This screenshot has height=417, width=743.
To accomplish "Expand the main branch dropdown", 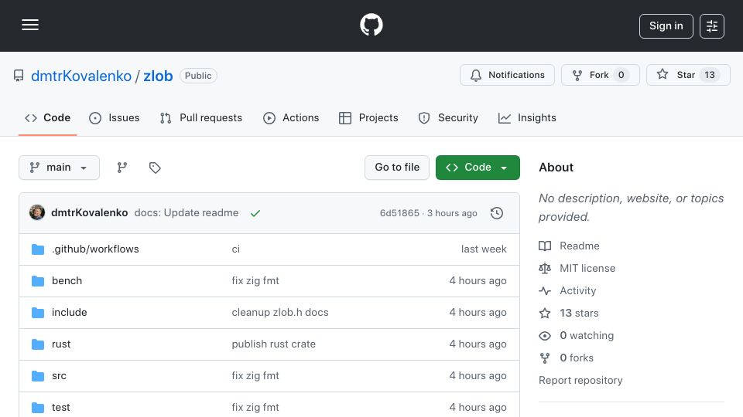I will [60, 168].
